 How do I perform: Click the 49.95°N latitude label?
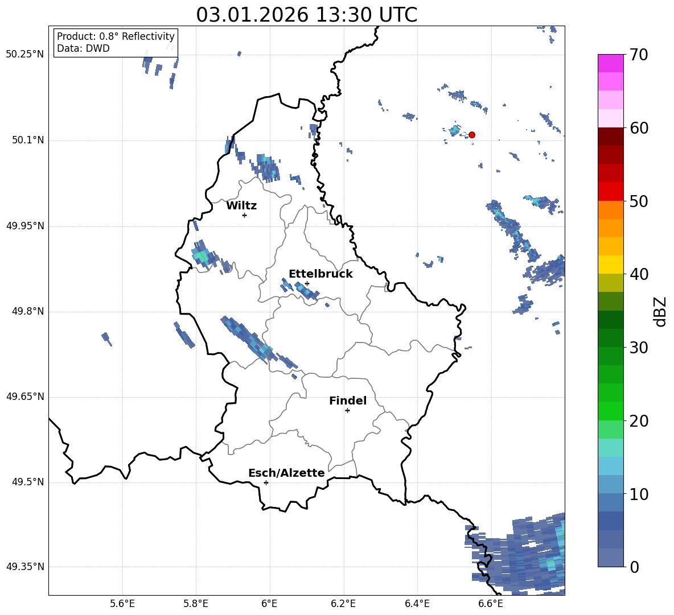[x=25, y=225]
